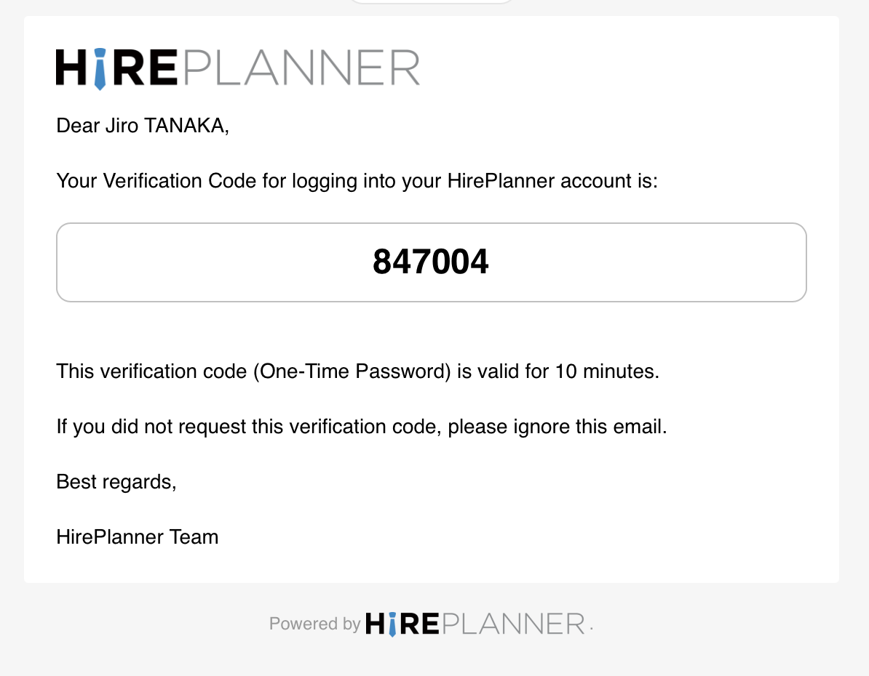This screenshot has width=869, height=676.
Task: Click the gray "PLANNER" lettering in footer logo
Action: (x=513, y=624)
